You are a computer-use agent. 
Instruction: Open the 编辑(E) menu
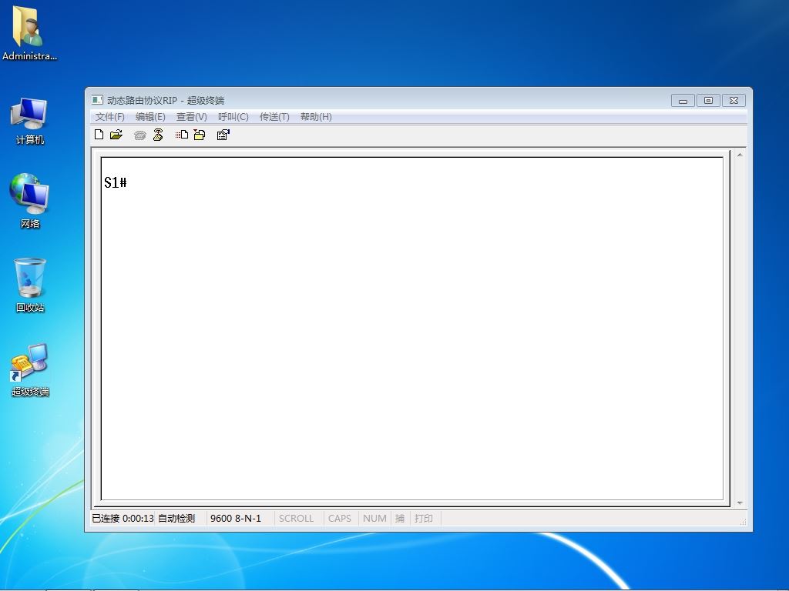pyautogui.click(x=150, y=117)
